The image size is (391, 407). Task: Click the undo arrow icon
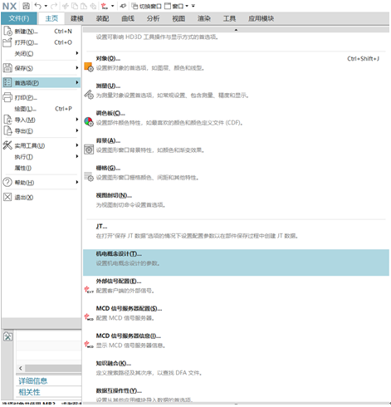point(38,6)
